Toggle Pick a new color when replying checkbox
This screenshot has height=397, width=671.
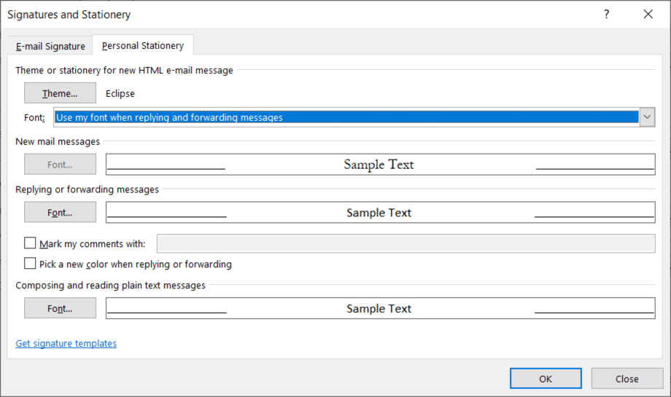30,264
